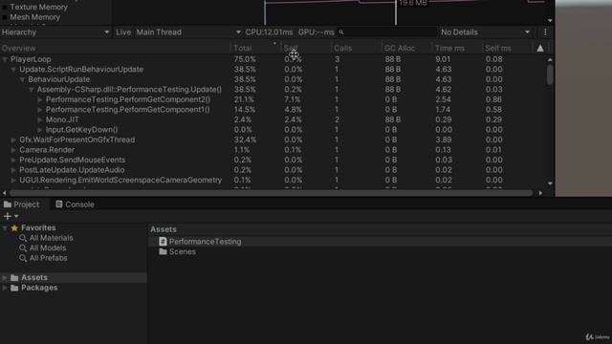612x344 pixels.
Task: Open the create dropdown arrow beside plus
Action: 16,216
